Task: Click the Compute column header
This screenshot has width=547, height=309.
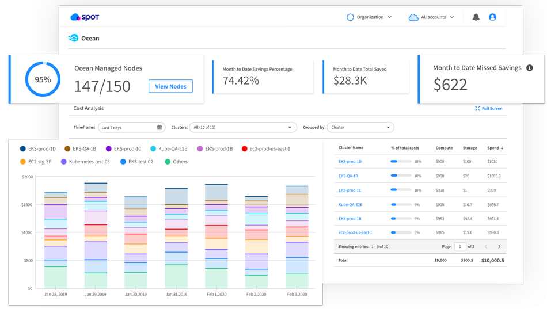Action: click(x=444, y=148)
